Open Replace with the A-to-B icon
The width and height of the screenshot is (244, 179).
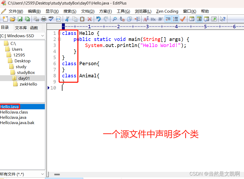coord(122,19)
